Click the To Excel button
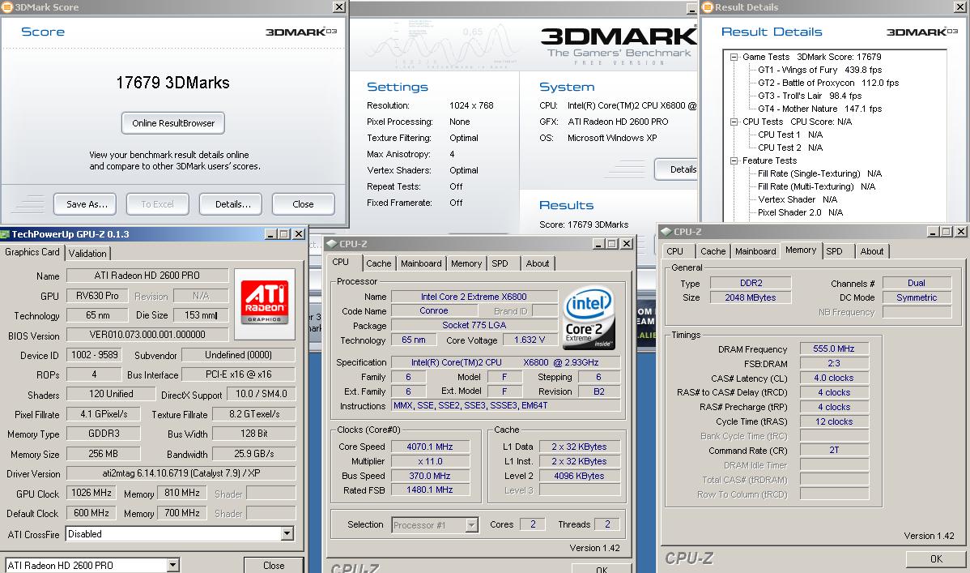The height and width of the screenshot is (573, 970). 158,204
